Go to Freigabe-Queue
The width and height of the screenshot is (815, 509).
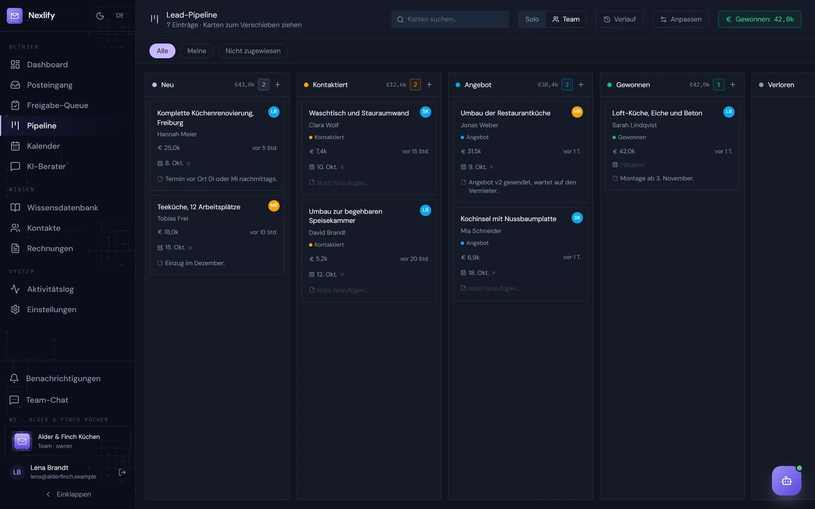coord(68,105)
